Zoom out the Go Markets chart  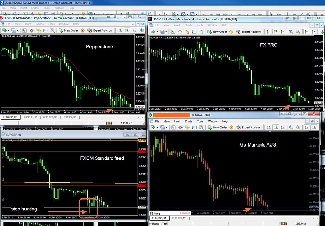click(298, 127)
